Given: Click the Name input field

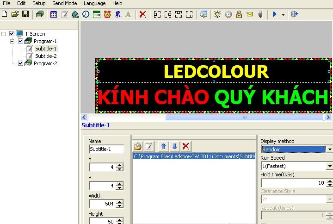Looking at the screenshot, I should (x=106, y=149).
